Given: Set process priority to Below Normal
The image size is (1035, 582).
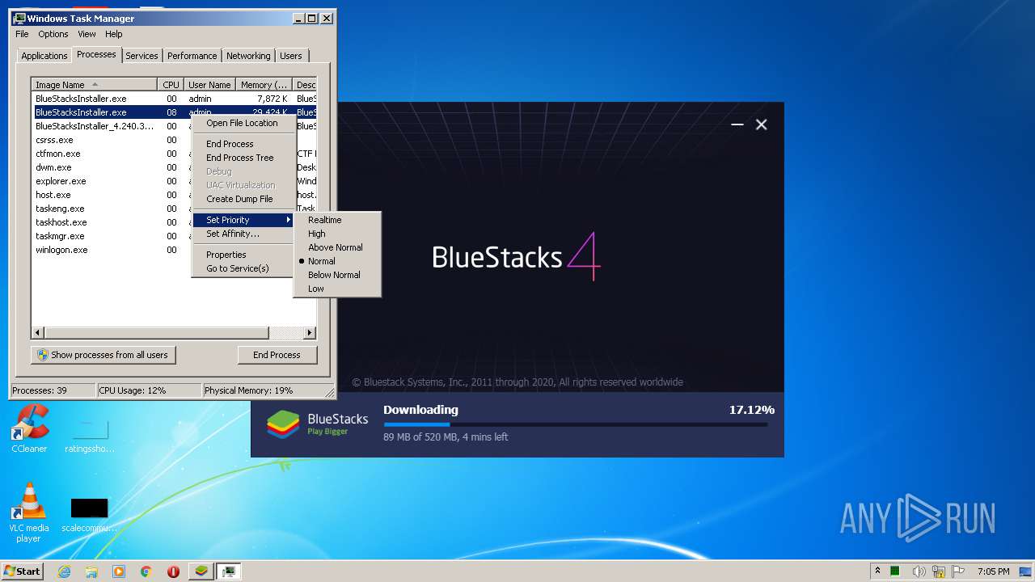Looking at the screenshot, I should (337, 275).
